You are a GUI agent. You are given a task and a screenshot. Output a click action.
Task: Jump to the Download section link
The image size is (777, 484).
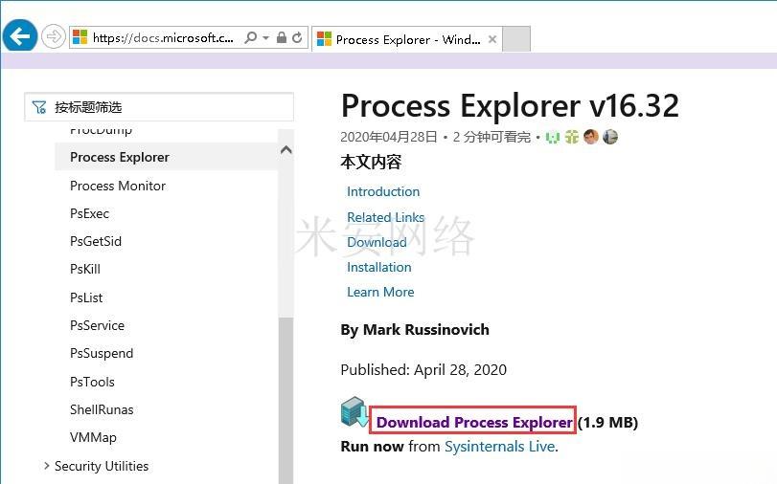click(x=377, y=242)
